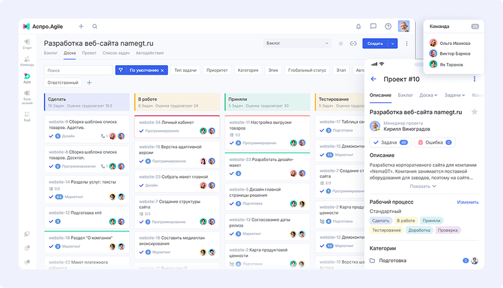Expand the arrow next to Создать button
The height and width of the screenshot is (288, 503).
point(393,44)
